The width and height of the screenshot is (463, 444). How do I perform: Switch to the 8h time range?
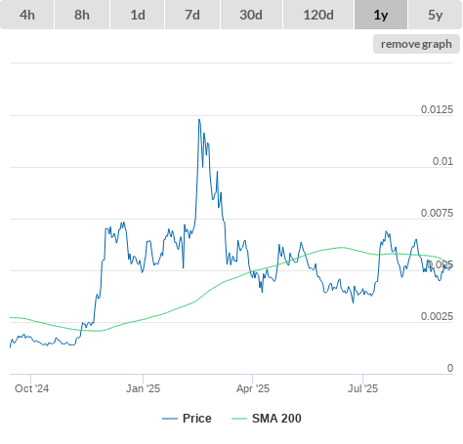pyautogui.click(x=82, y=15)
